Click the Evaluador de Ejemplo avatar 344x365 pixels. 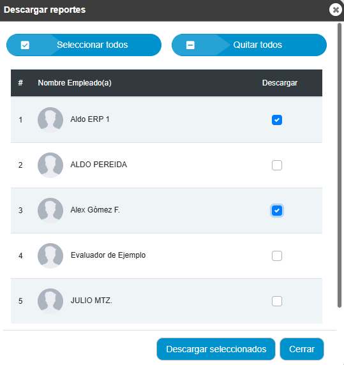pos(50,256)
